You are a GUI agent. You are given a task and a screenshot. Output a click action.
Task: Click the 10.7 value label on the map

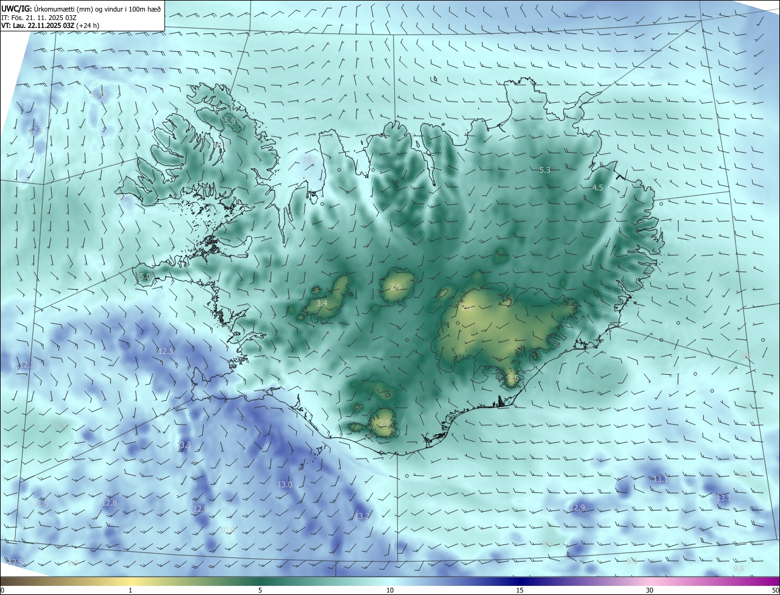(x=310, y=160)
